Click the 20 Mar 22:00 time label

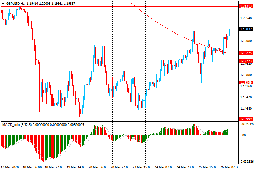[x=120, y=167]
